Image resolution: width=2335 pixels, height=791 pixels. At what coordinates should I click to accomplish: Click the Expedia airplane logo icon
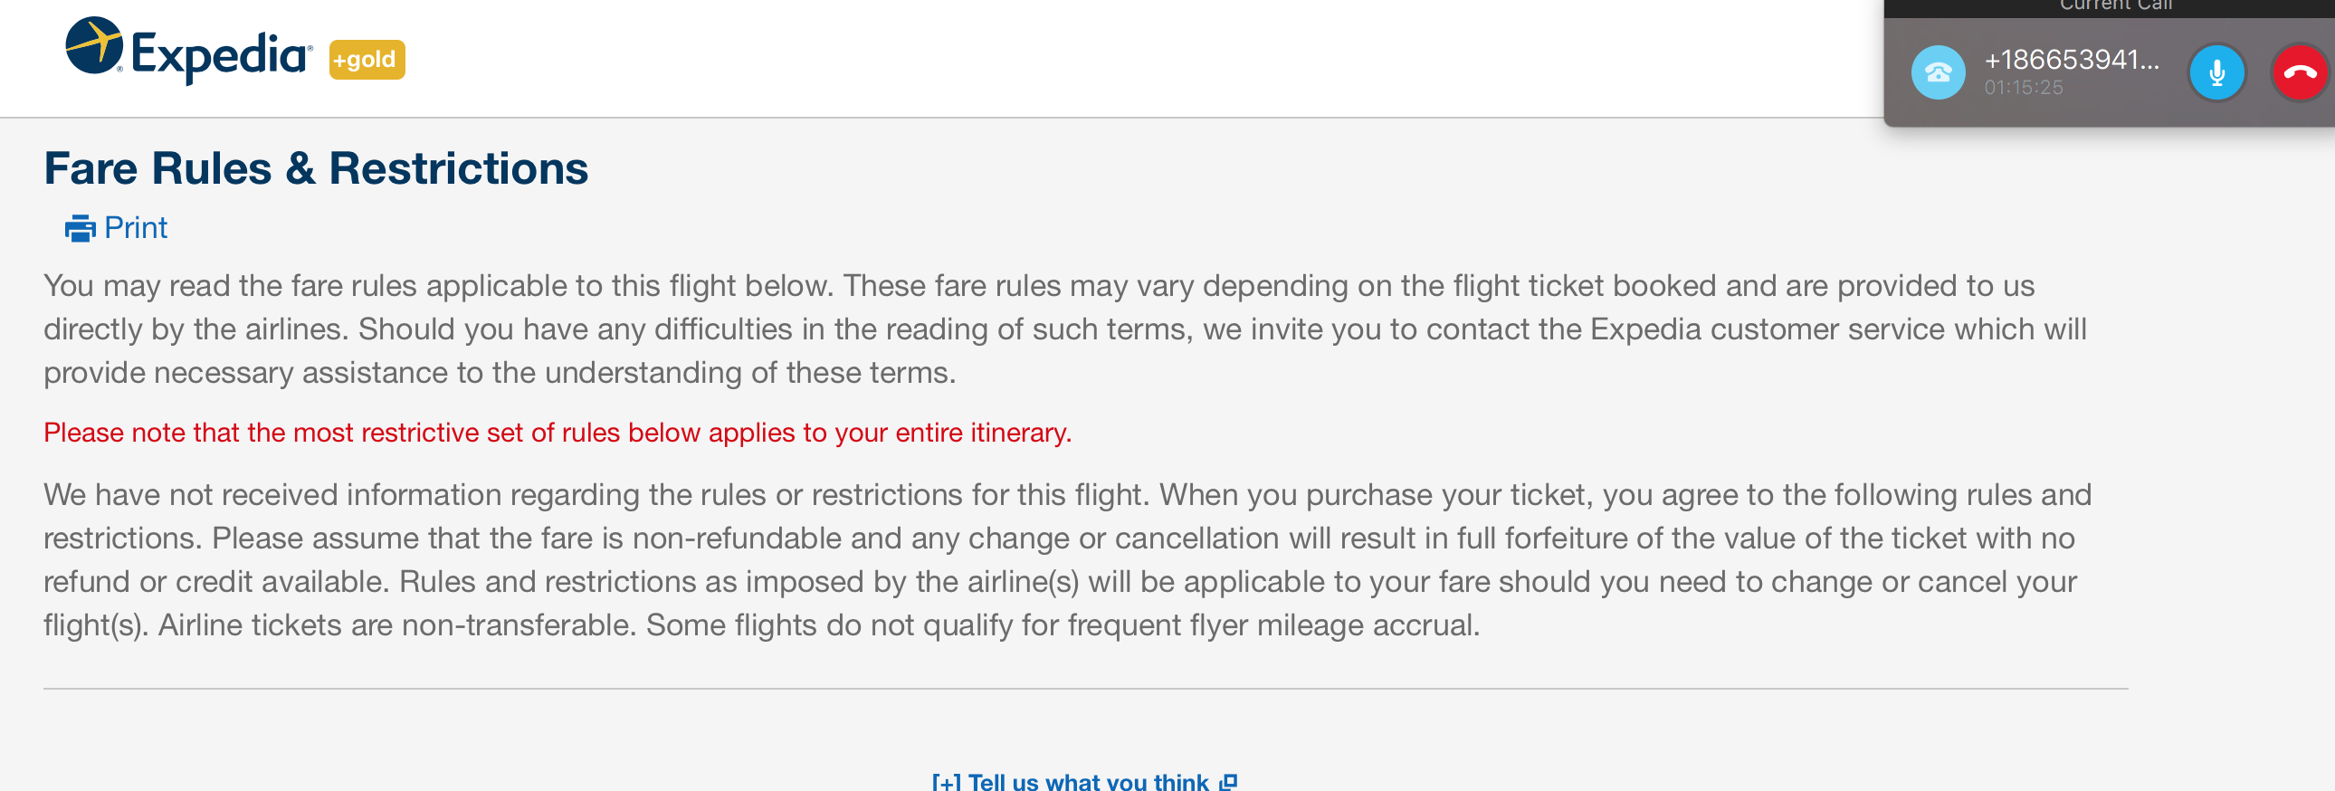95,47
